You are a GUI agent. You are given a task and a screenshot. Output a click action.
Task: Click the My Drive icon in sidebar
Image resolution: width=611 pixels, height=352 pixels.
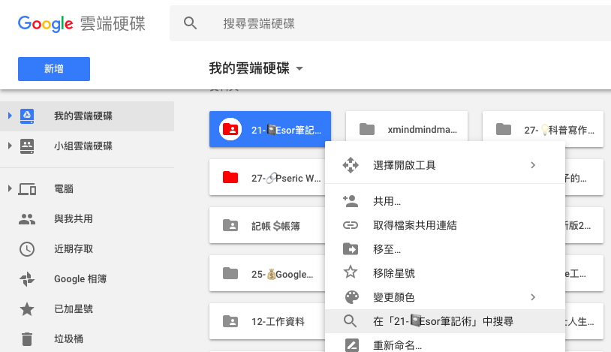(27, 116)
